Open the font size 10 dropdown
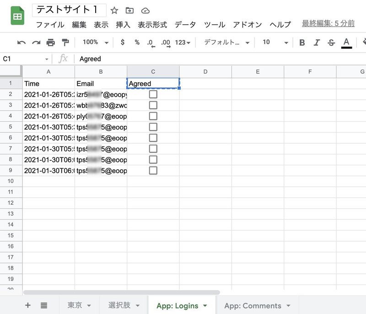This screenshot has width=366, height=314. pos(275,42)
